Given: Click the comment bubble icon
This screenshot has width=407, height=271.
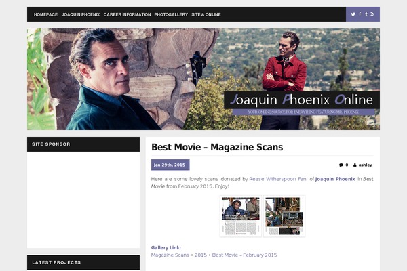Looking at the screenshot, I should [341, 165].
